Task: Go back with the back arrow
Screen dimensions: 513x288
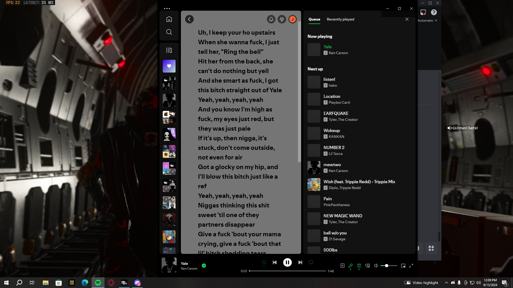Action: (x=189, y=19)
